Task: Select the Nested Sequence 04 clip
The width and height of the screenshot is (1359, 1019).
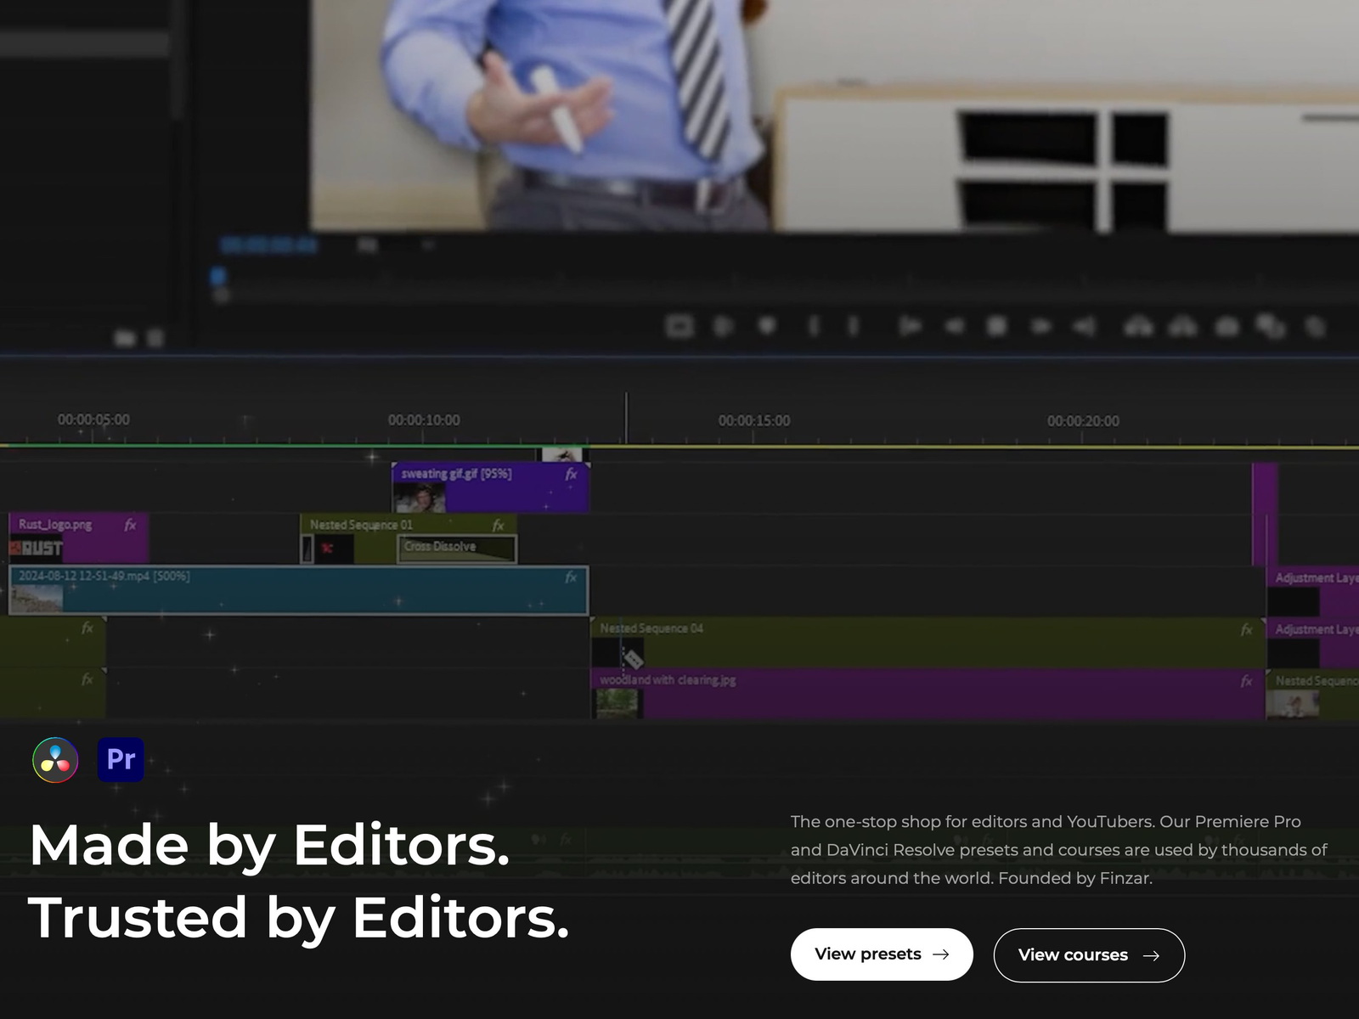Action: click(928, 642)
